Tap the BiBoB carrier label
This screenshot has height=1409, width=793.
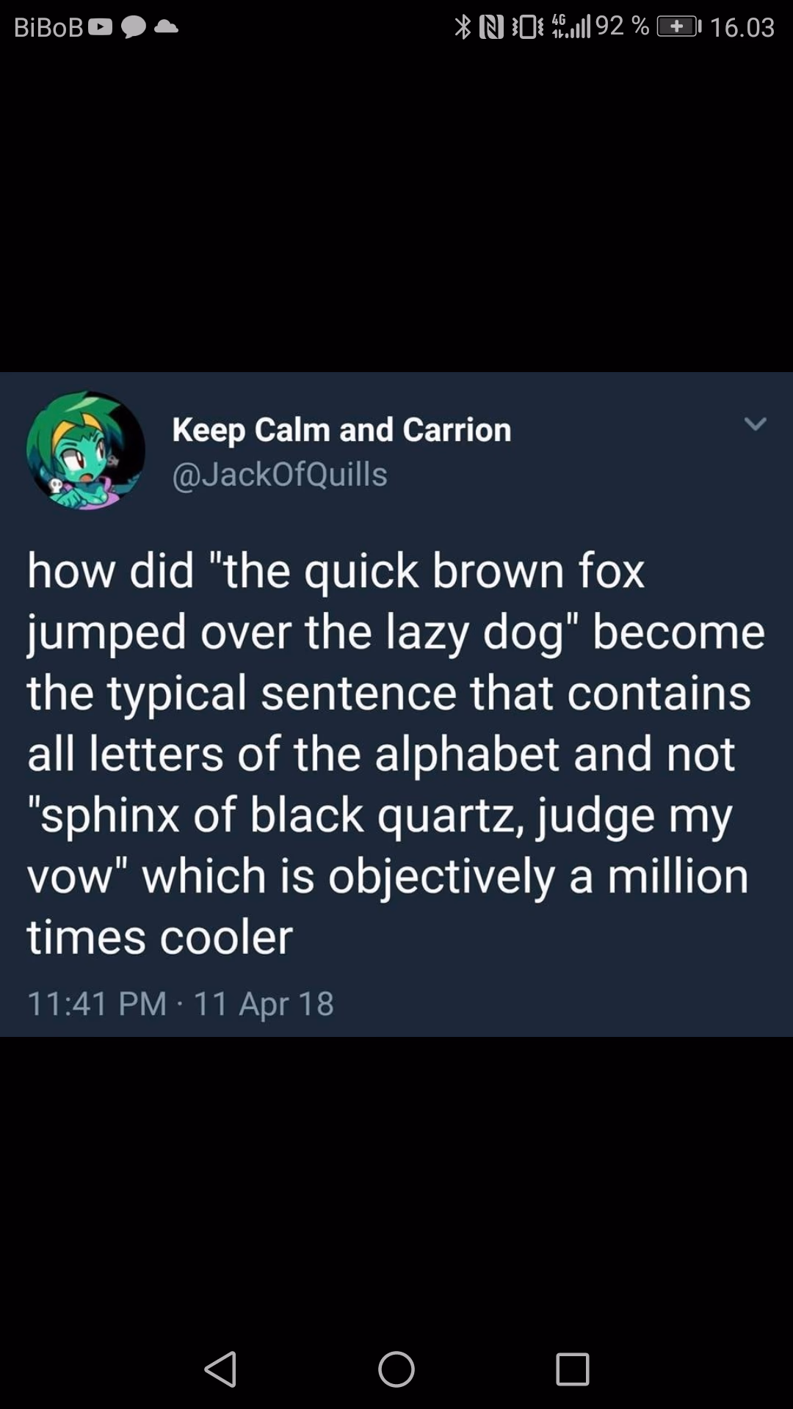click(x=48, y=28)
